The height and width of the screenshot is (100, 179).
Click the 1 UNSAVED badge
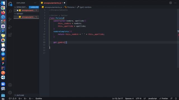pyautogui.click(x=34, y=7)
